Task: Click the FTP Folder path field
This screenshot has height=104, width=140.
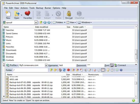Action: tap(31, 70)
